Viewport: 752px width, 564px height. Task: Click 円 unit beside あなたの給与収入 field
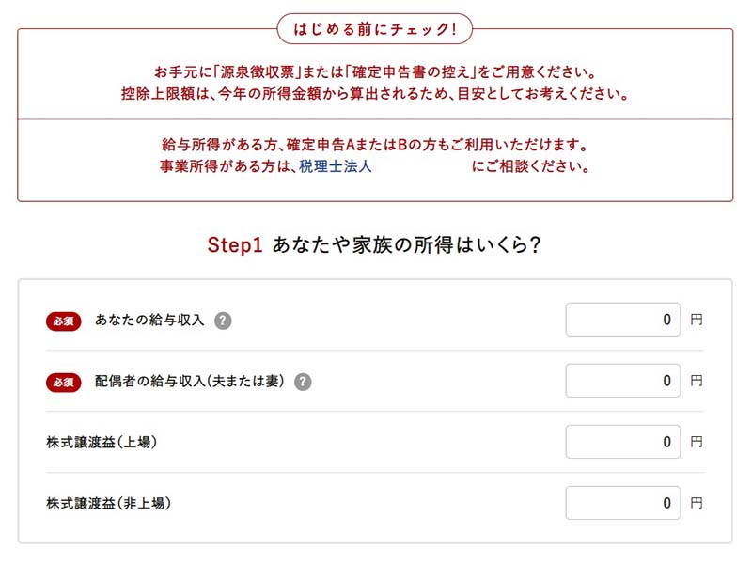coord(696,320)
